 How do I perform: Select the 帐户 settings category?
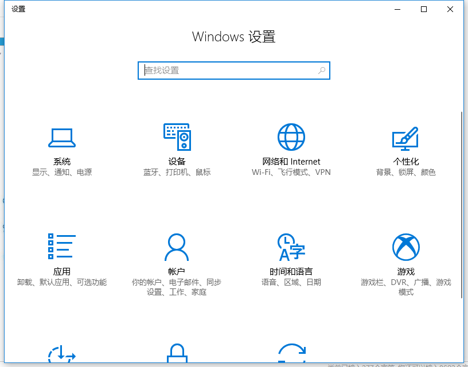[177, 258]
